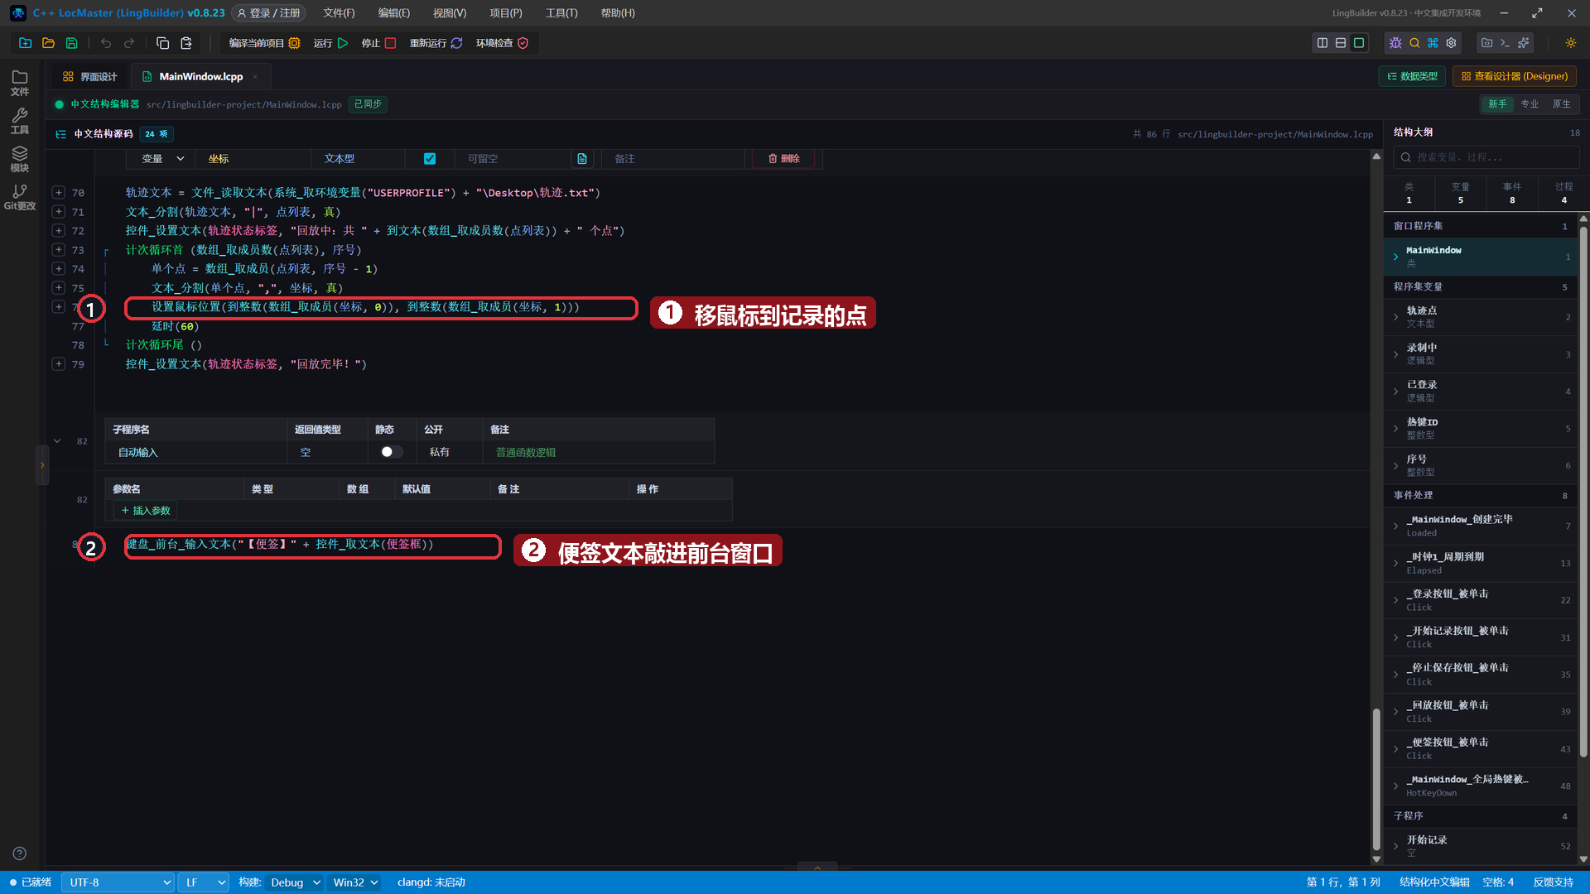The width and height of the screenshot is (1590, 894).
Task: Click the AI sparkle icon
Action: [x=1524, y=43]
